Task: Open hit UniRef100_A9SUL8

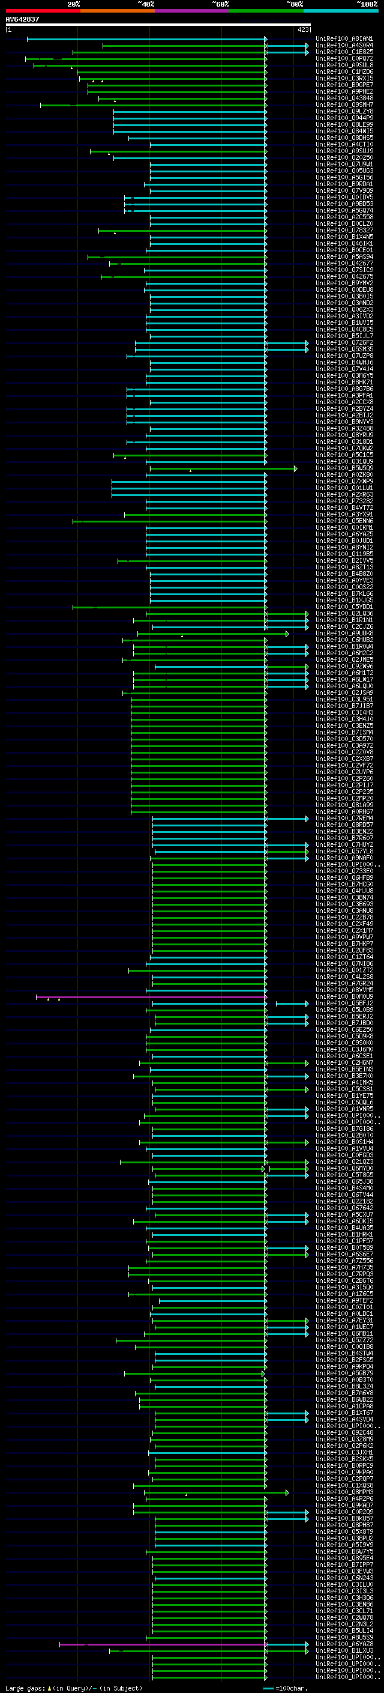Action: (344, 65)
